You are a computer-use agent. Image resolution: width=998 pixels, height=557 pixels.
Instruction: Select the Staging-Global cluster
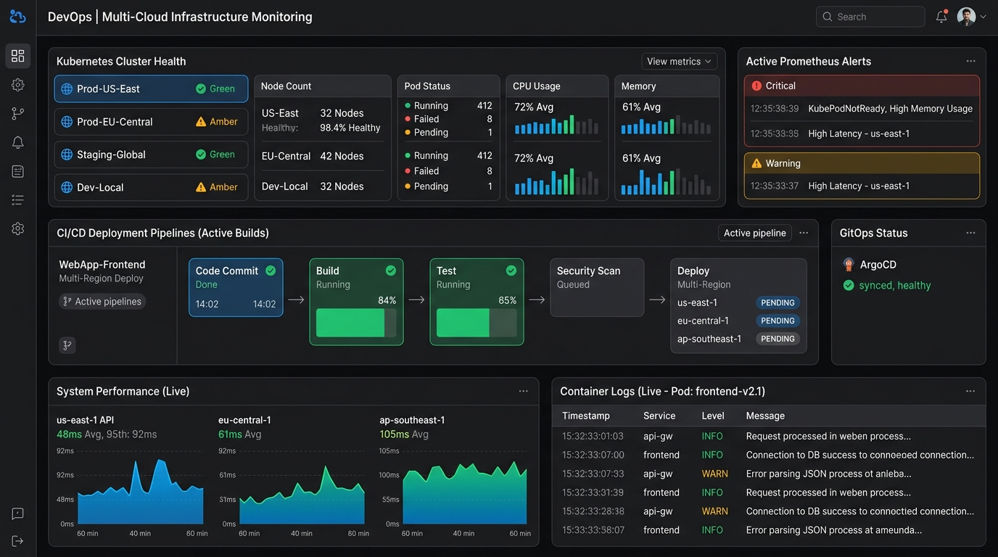[151, 154]
